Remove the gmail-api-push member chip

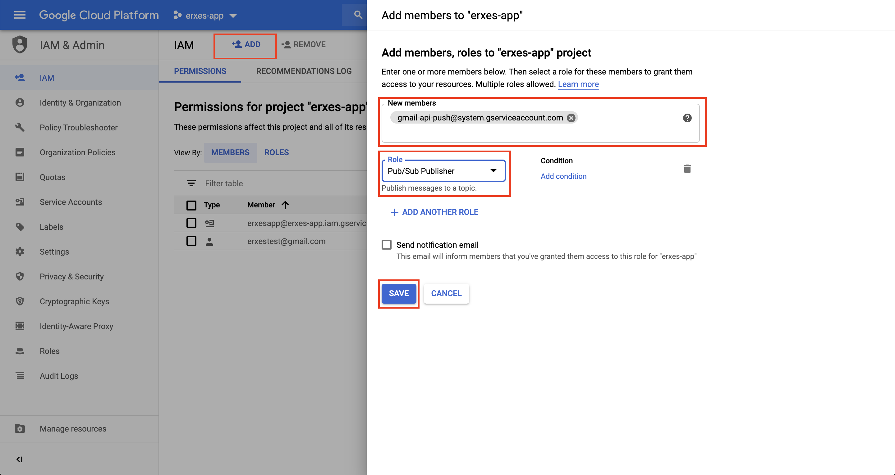point(571,118)
